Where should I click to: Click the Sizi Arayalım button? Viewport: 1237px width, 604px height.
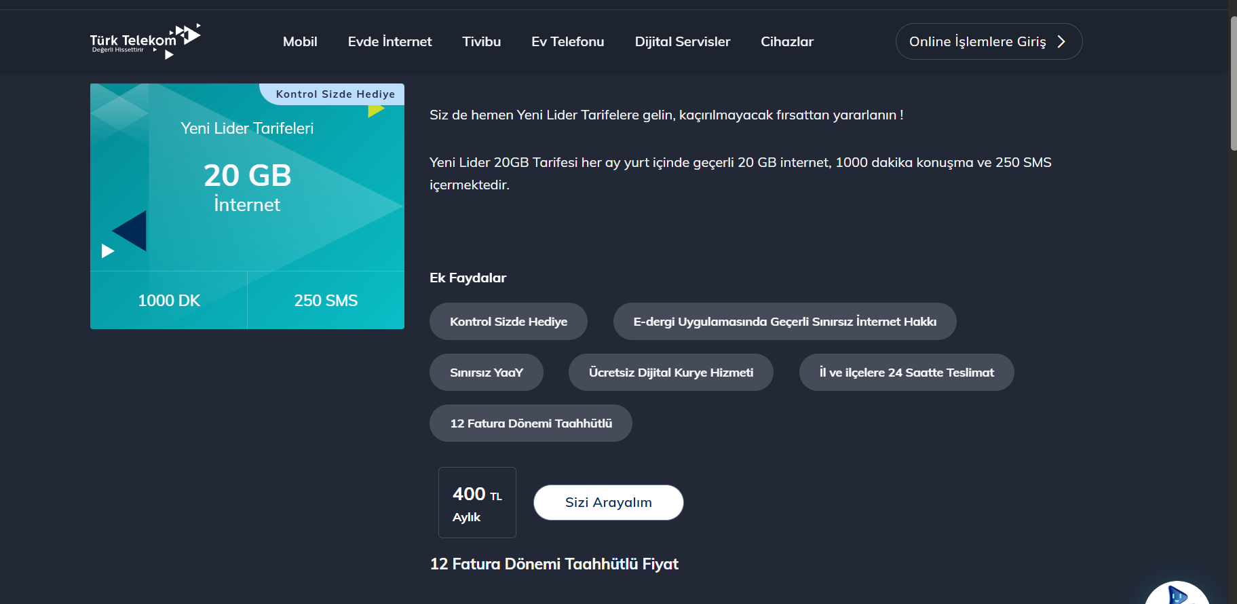(x=609, y=503)
